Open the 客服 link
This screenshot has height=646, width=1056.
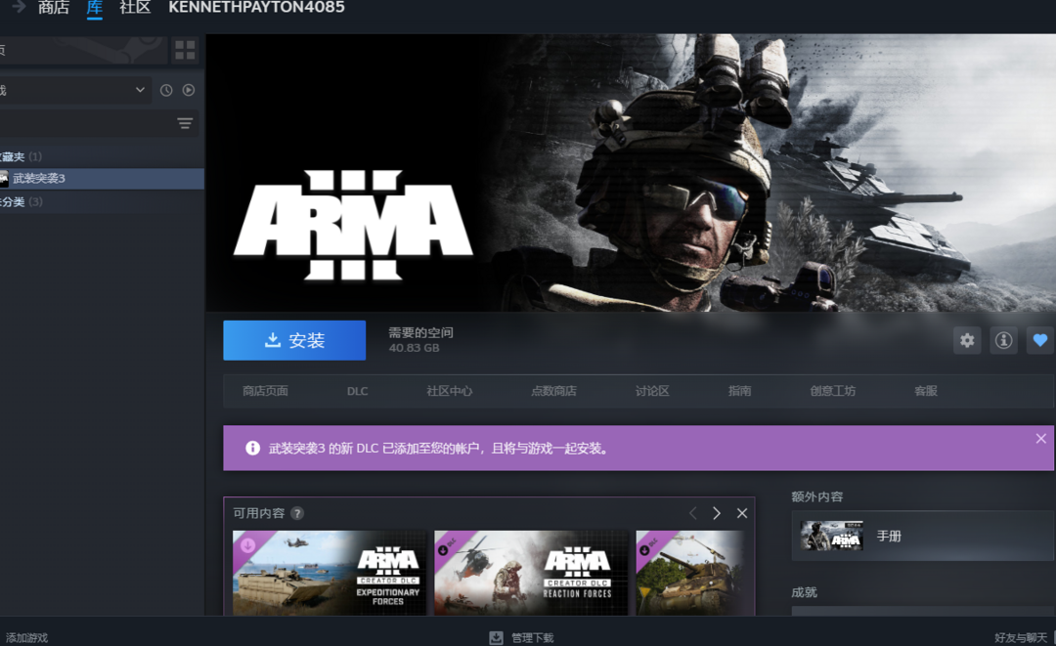click(x=926, y=391)
